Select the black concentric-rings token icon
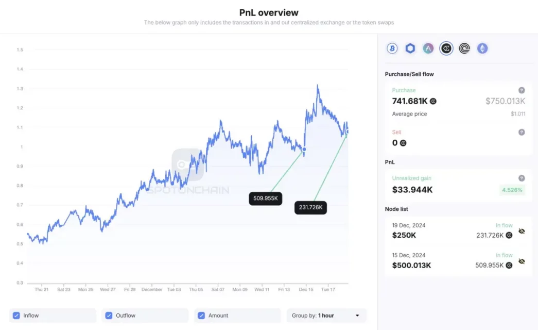The width and height of the screenshot is (538, 330). click(464, 48)
